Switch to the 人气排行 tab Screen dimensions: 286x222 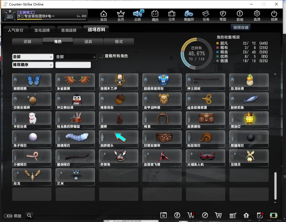coord(16,30)
